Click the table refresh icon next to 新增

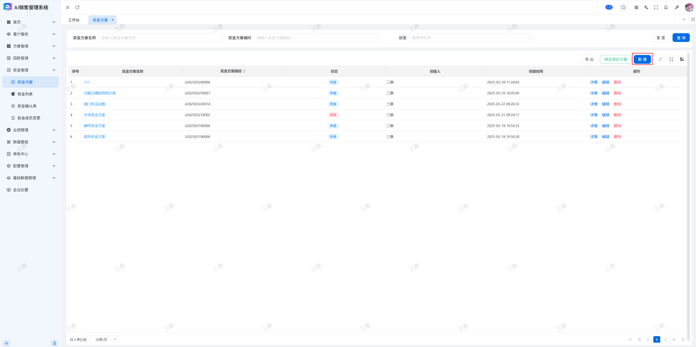click(660, 59)
